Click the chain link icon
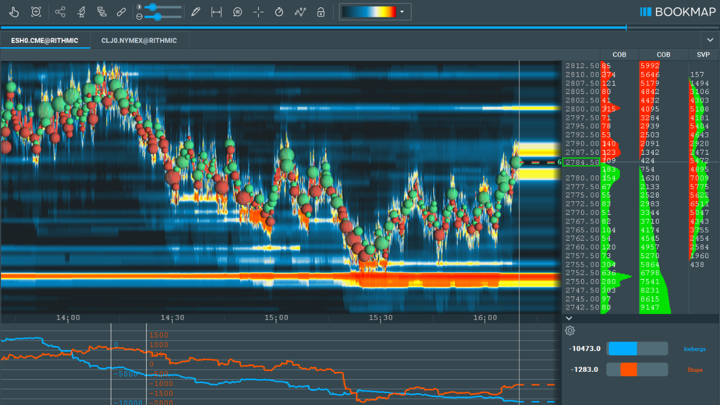Image resolution: width=720 pixels, height=405 pixels. point(121,12)
